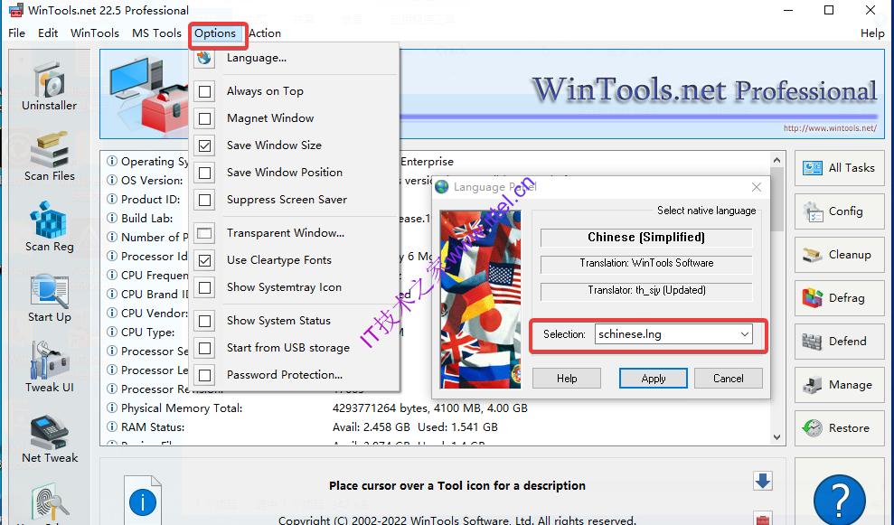
Task: Choose Language... from the Options menu
Action: click(257, 58)
